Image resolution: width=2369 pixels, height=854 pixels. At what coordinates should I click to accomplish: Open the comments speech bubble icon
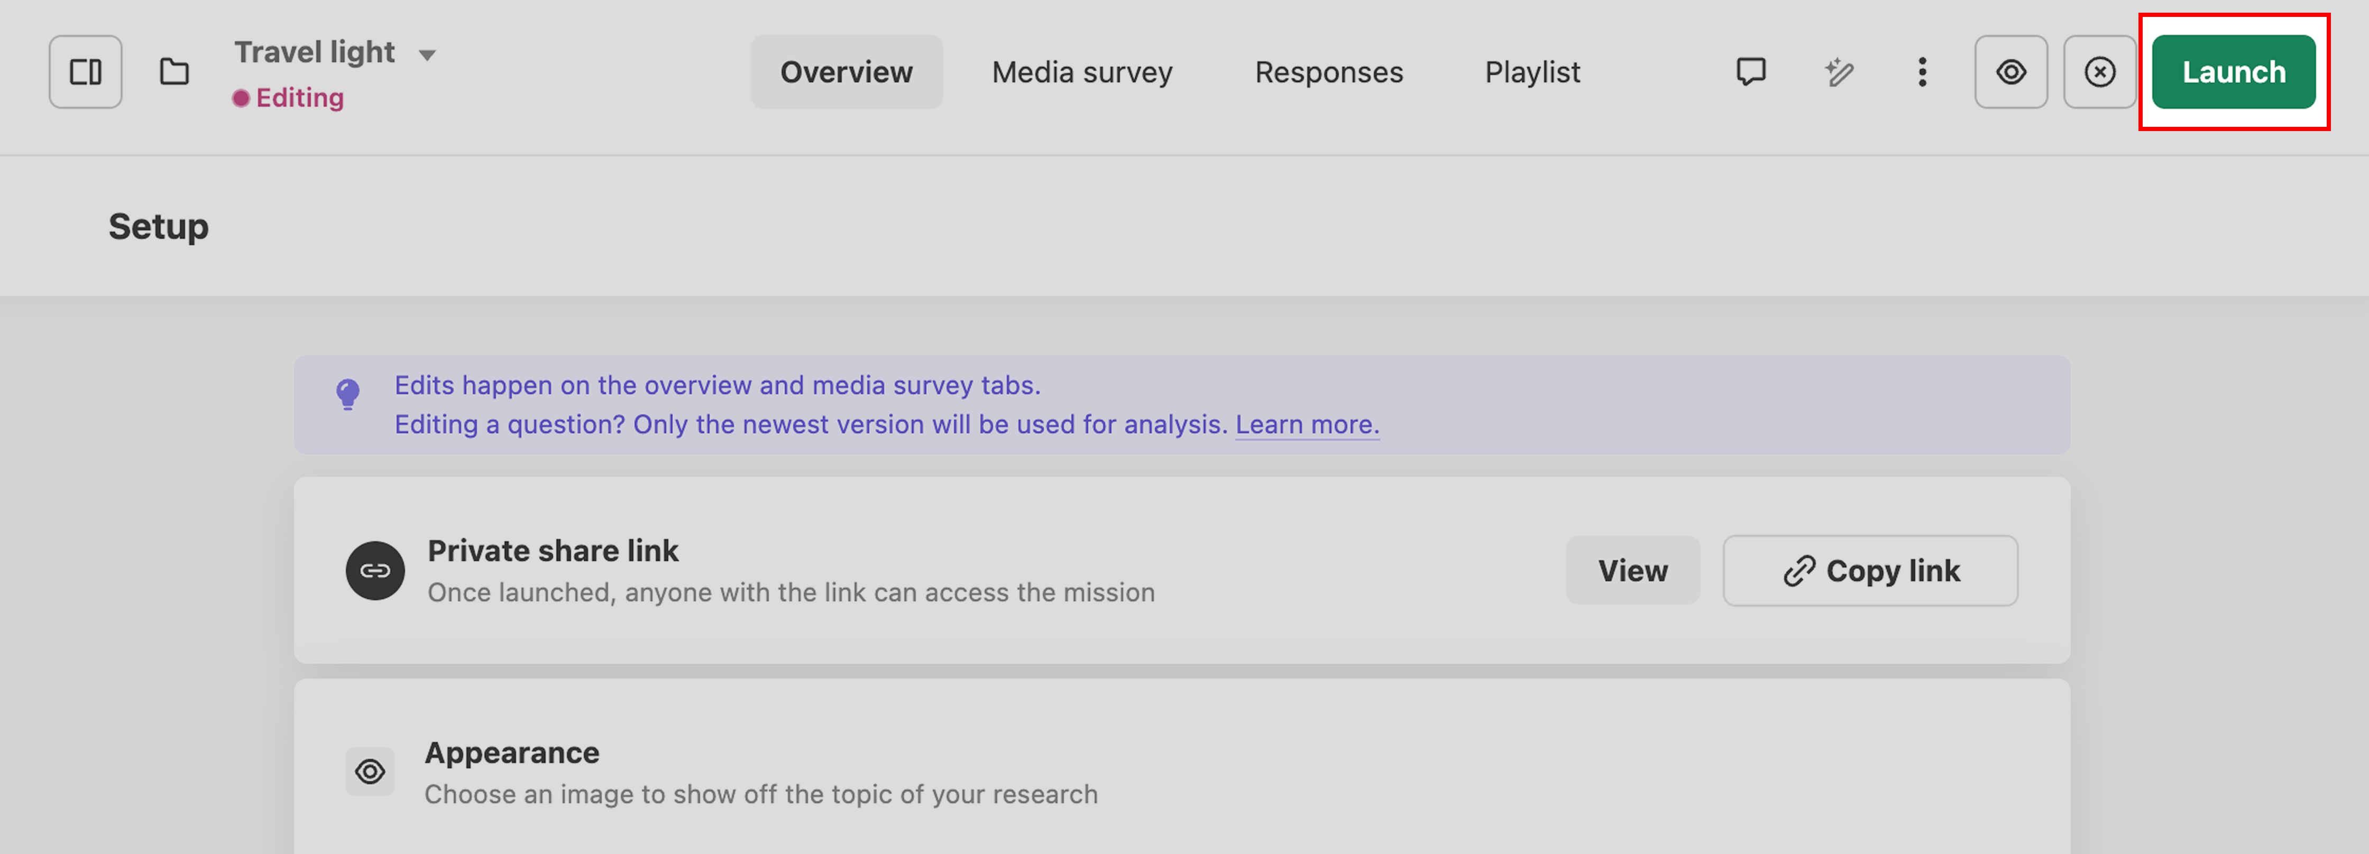point(1750,72)
